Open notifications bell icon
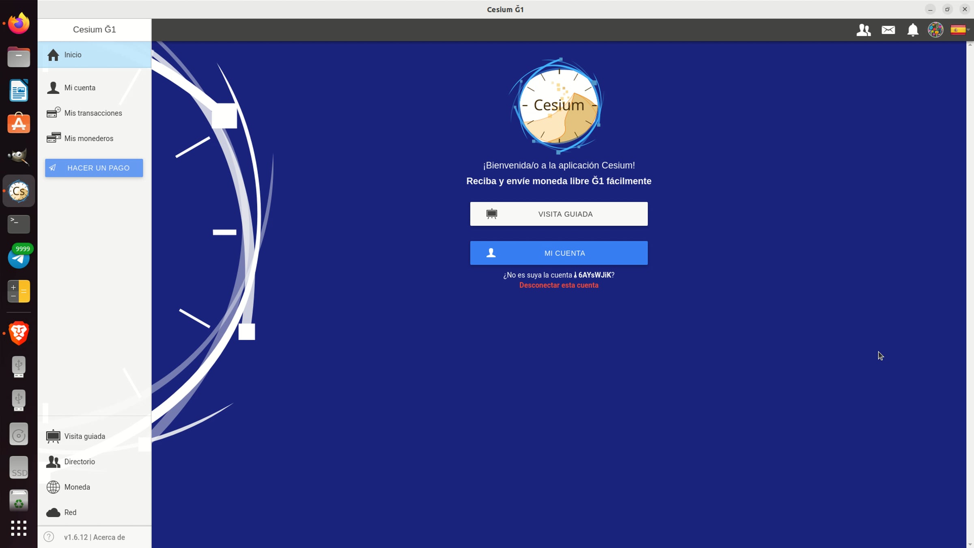Viewport: 974px width, 548px height. pos(913,30)
